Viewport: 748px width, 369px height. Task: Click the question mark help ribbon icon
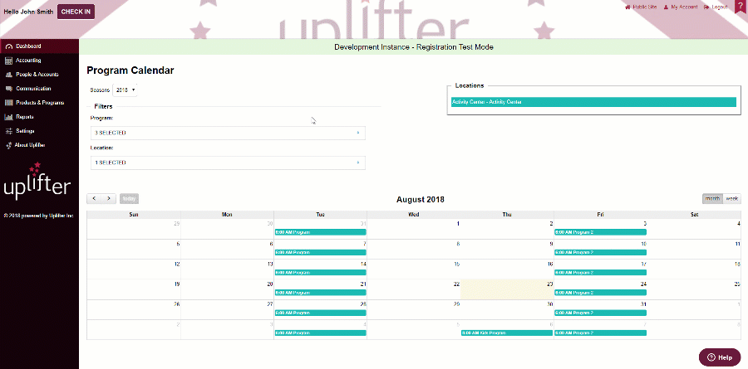740,7
